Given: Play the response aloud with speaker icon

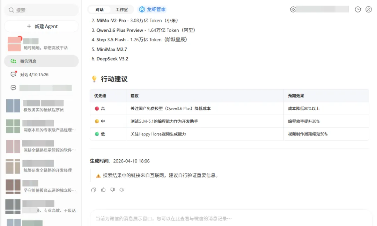Looking at the screenshot, I should [122, 190].
